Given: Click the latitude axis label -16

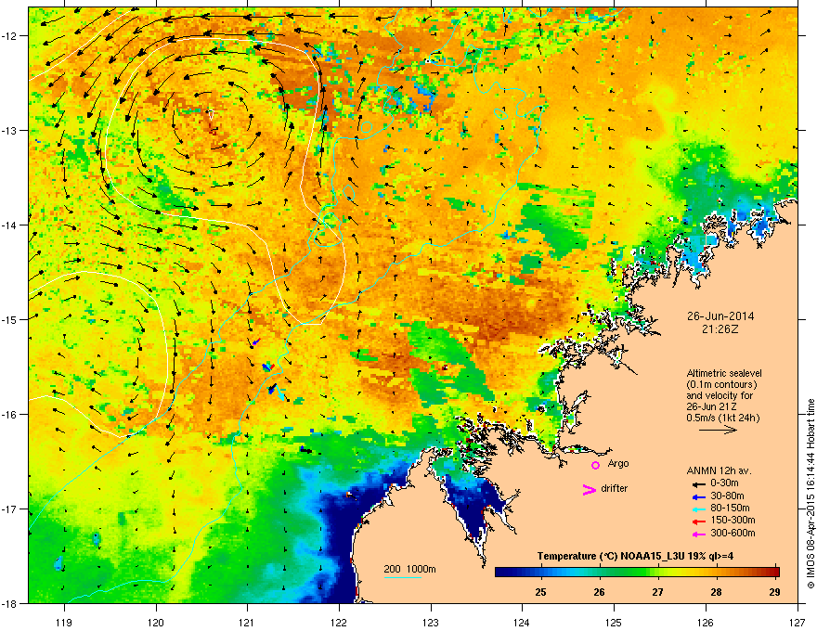Looking at the screenshot, I should (10, 415).
